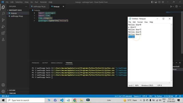Open the Accounts icon
Screen dimensions: 183x103
coord(3,85)
